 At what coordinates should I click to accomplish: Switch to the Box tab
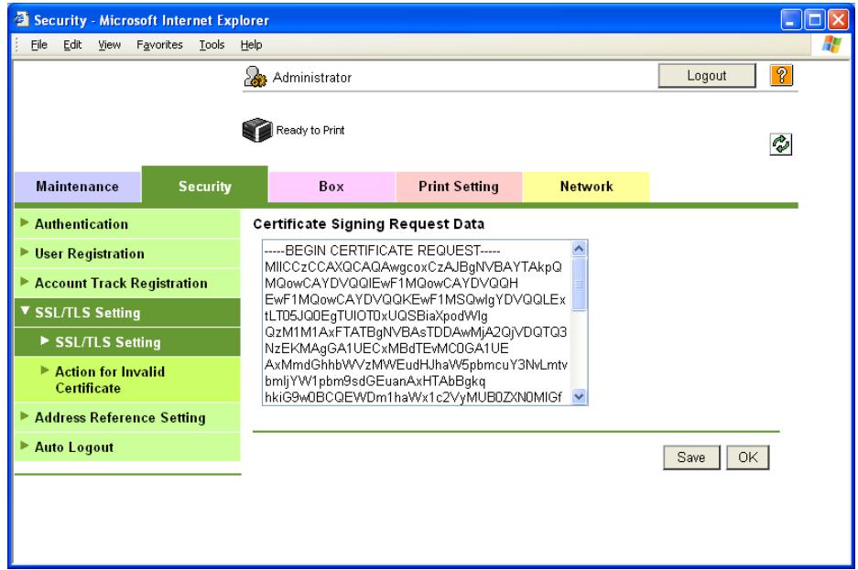(x=331, y=187)
